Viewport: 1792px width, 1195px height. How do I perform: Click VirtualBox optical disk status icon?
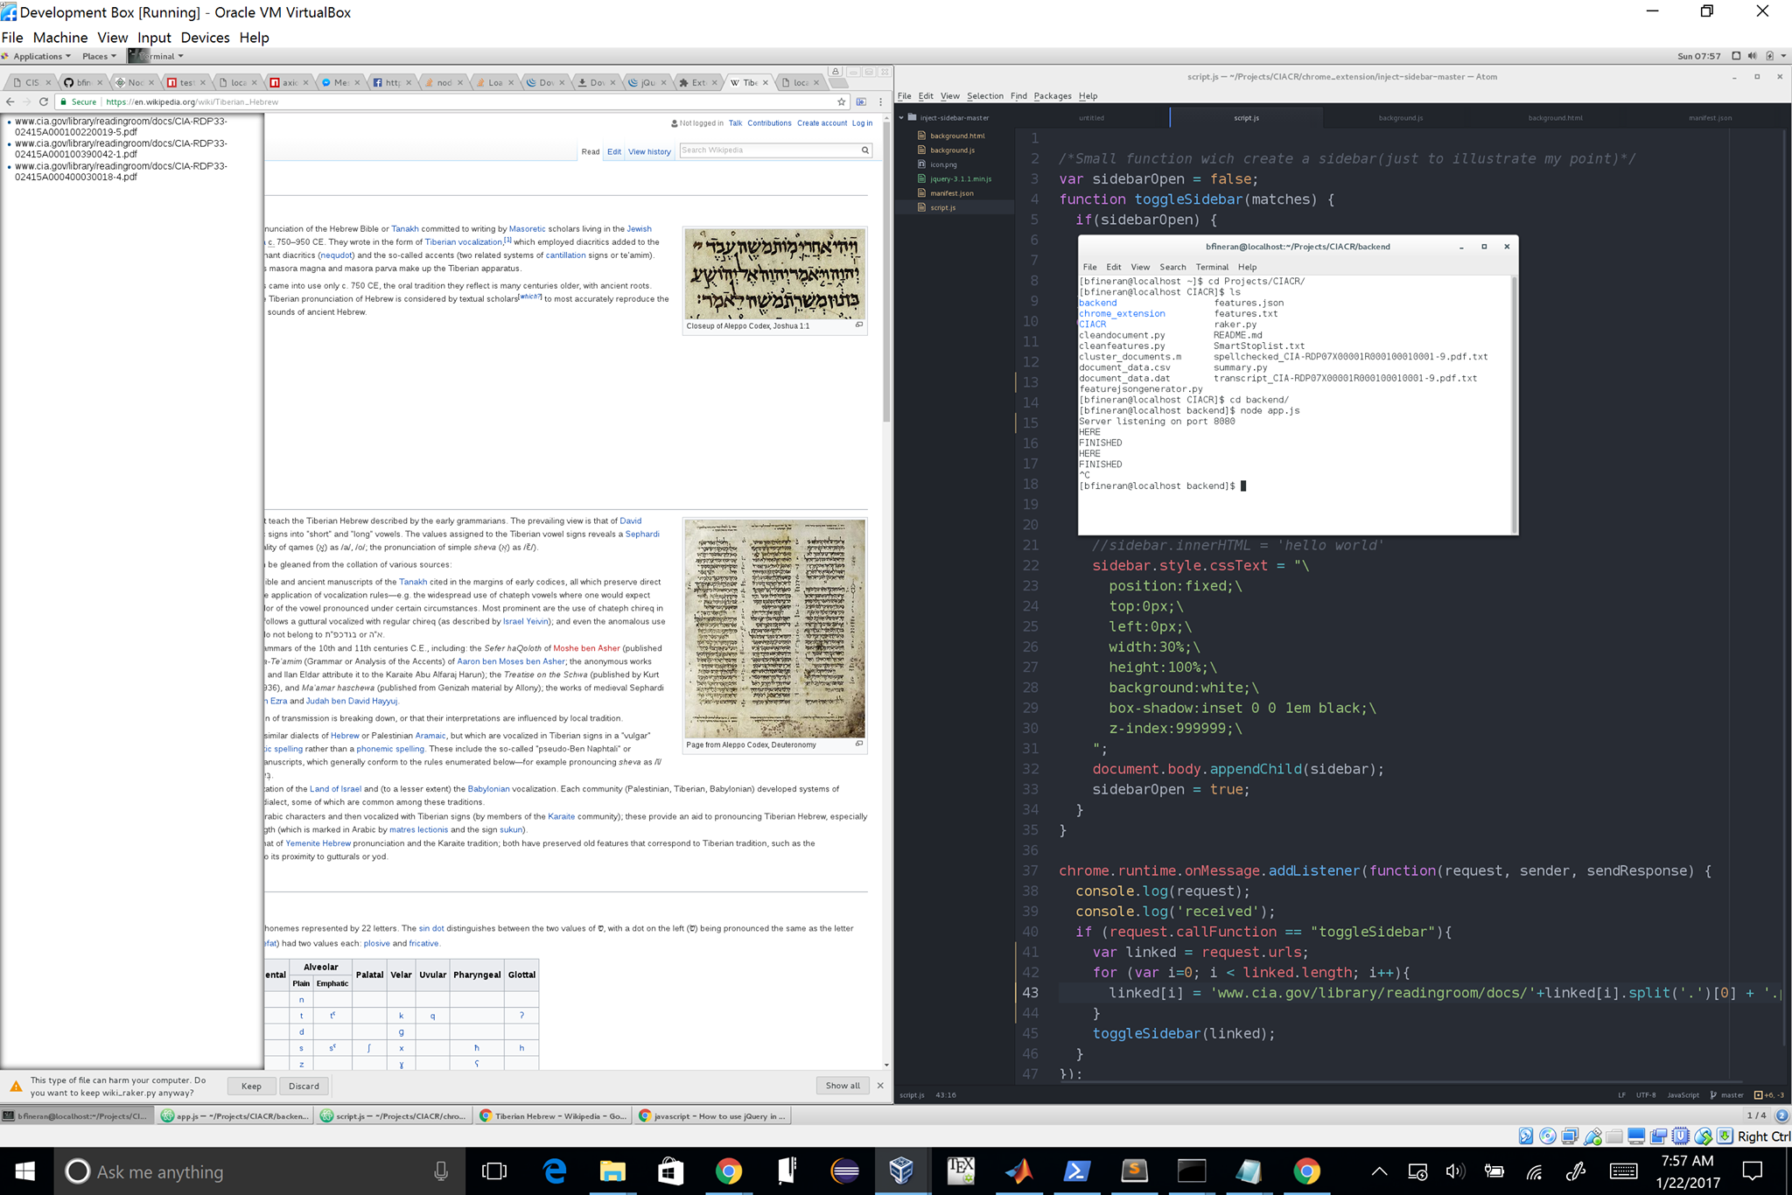[1548, 1136]
